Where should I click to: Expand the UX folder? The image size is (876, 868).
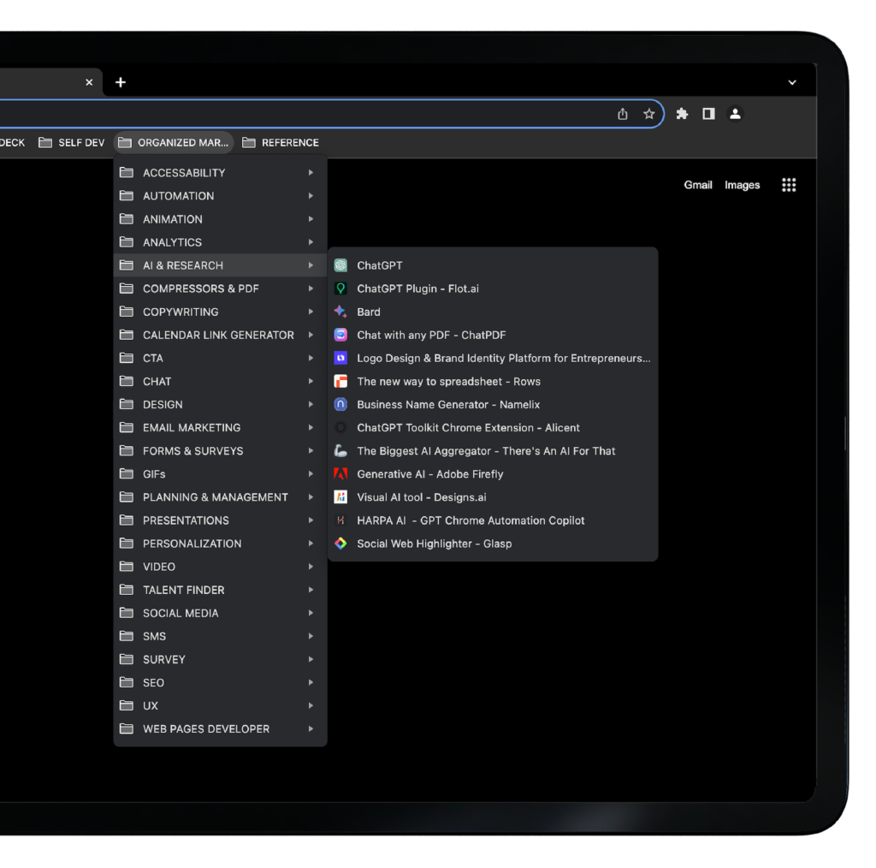coord(220,706)
